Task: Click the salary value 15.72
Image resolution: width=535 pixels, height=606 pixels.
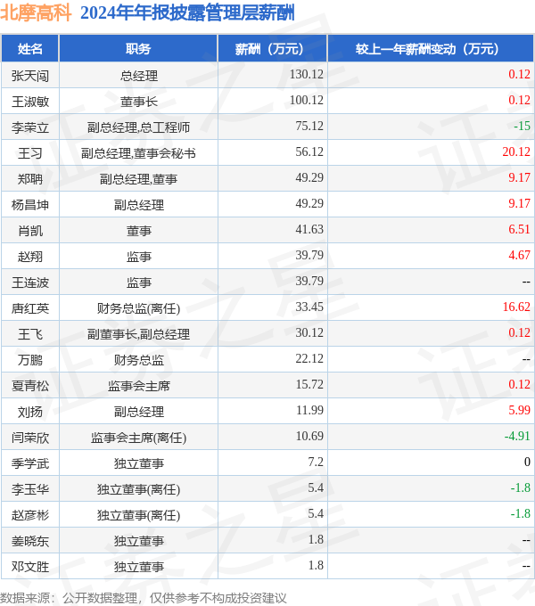Action: (309, 385)
